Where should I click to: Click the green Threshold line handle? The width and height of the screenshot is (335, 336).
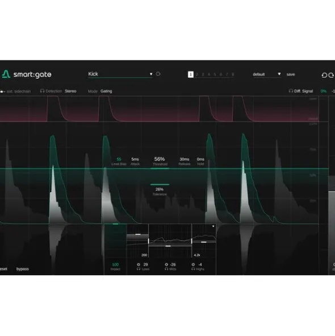pos(160,169)
